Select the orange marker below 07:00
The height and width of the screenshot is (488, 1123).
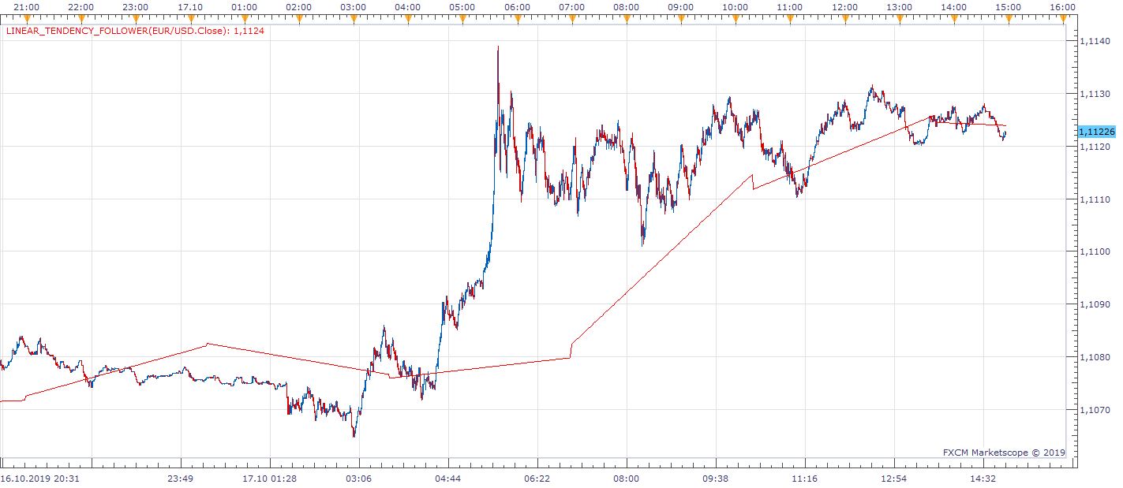coord(571,19)
